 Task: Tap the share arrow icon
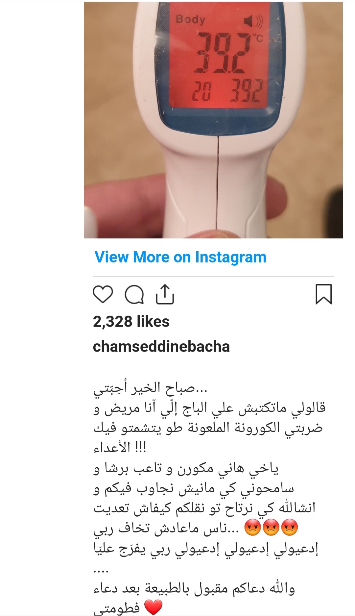tap(165, 294)
